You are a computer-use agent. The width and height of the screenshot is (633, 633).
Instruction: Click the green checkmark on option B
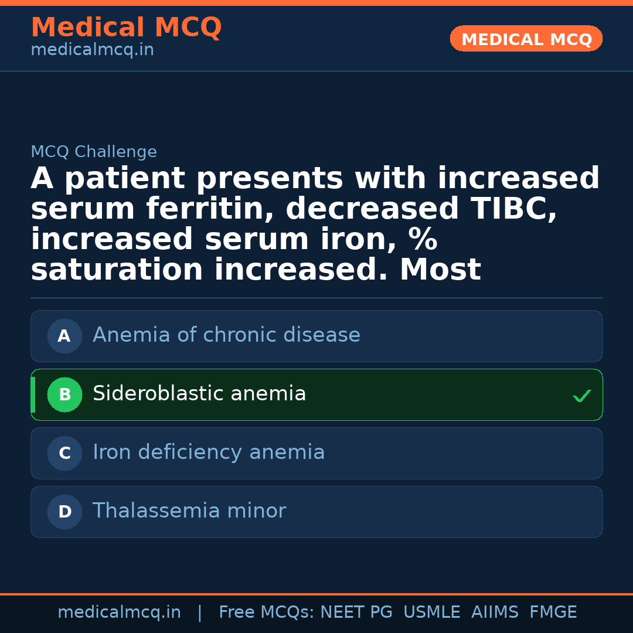pyautogui.click(x=581, y=396)
